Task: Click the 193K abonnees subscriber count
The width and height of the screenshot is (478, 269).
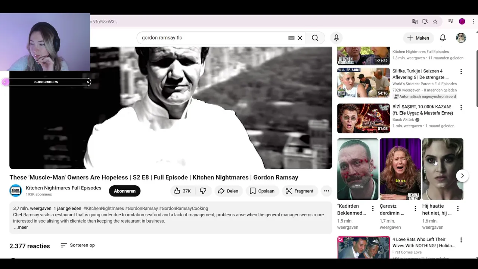Action: [x=39, y=195]
